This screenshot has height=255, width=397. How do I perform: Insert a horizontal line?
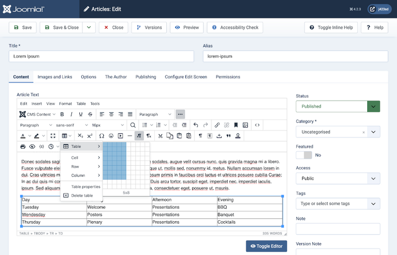(x=130, y=136)
